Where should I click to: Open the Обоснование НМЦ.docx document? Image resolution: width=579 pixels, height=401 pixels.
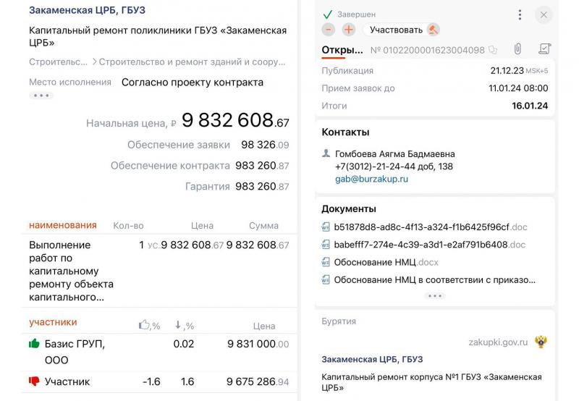point(386,263)
